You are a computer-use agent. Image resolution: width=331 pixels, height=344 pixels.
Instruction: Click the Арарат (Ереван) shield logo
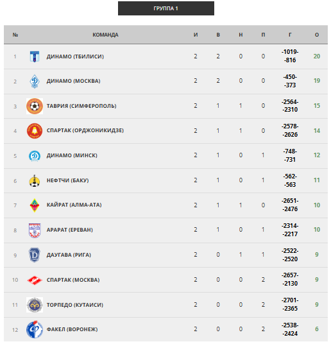pyautogui.click(x=35, y=230)
